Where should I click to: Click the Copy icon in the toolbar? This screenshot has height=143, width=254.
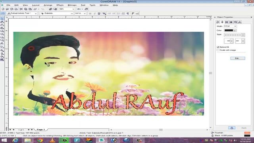25,9
